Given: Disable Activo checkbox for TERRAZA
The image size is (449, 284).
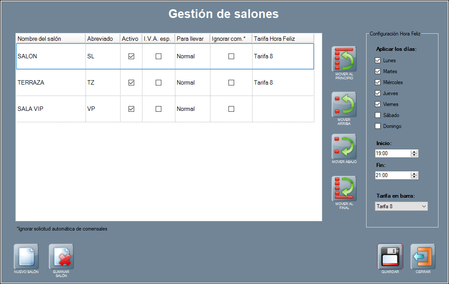Looking at the screenshot, I should click(x=131, y=82).
